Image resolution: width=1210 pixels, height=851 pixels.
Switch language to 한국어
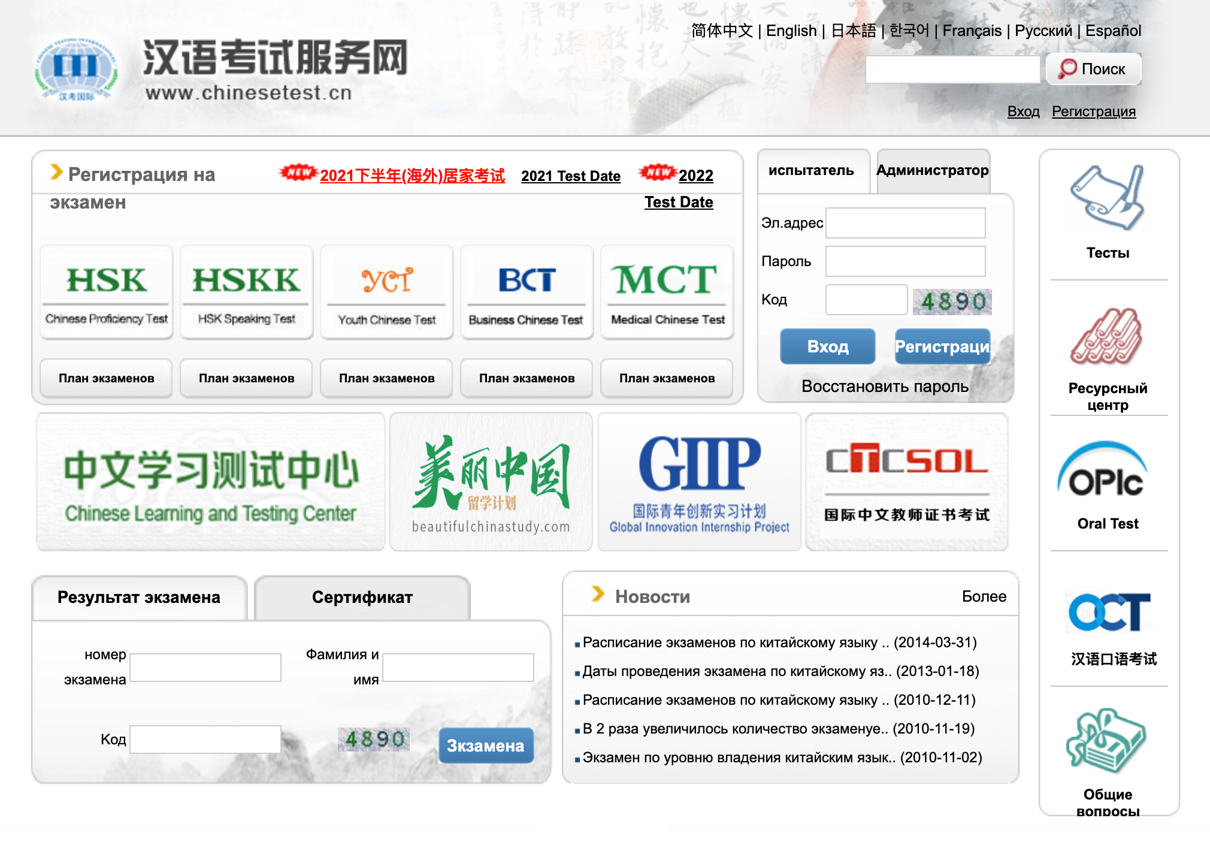click(x=909, y=31)
